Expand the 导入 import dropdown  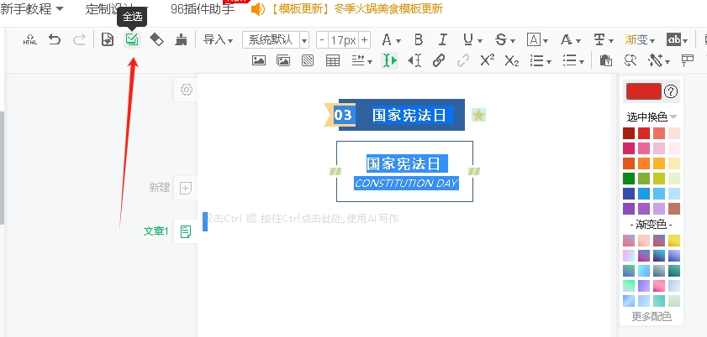coord(218,39)
